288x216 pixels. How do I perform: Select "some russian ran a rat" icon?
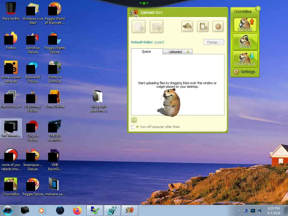tap(11, 72)
